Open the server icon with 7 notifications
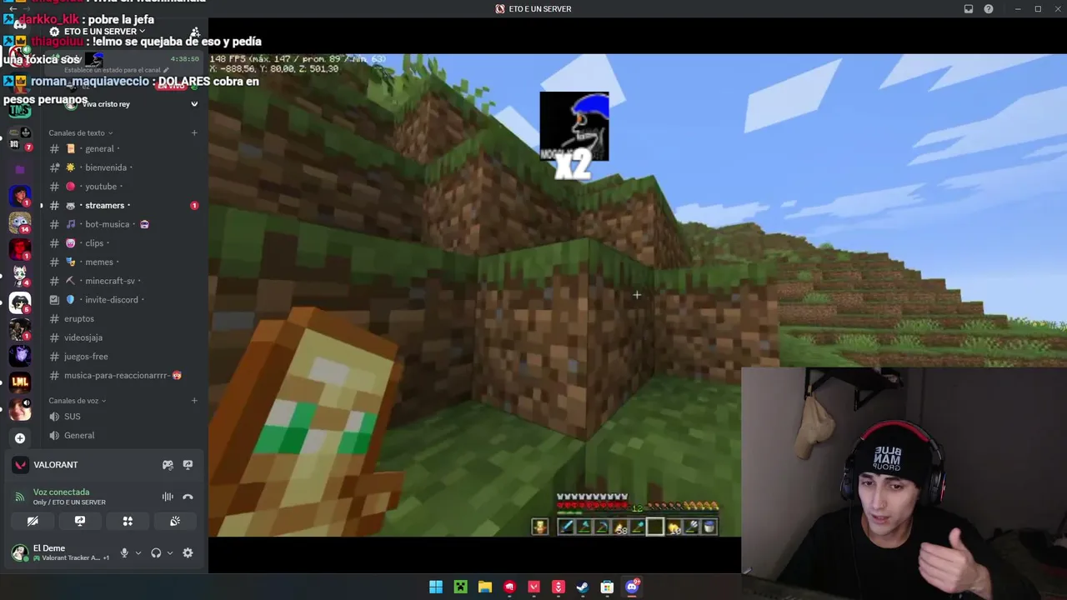This screenshot has height=600, width=1067. coord(20,138)
